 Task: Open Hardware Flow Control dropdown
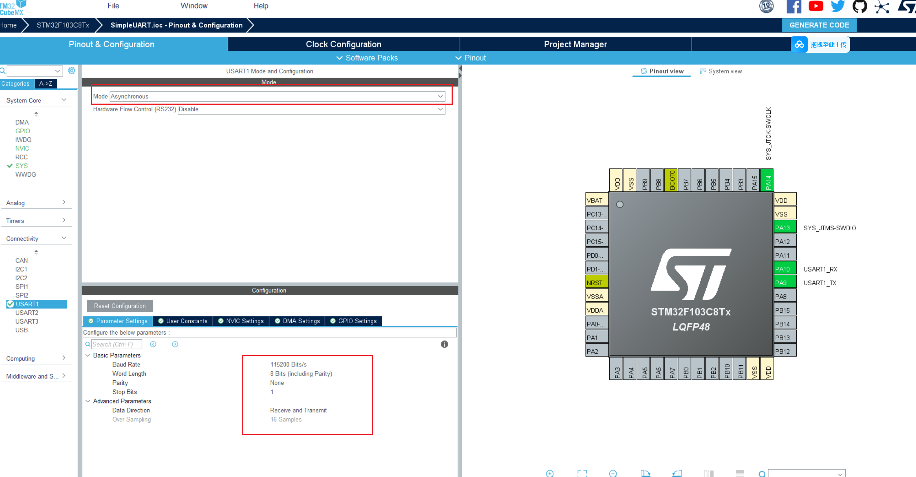311,109
